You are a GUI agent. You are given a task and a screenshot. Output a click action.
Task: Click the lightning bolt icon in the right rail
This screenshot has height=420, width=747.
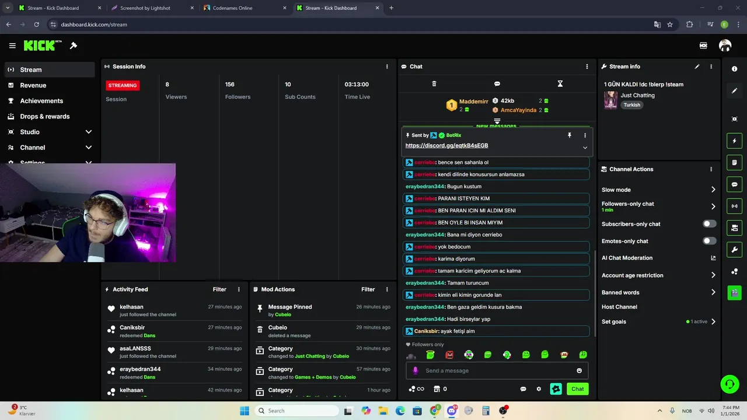pyautogui.click(x=734, y=141)
